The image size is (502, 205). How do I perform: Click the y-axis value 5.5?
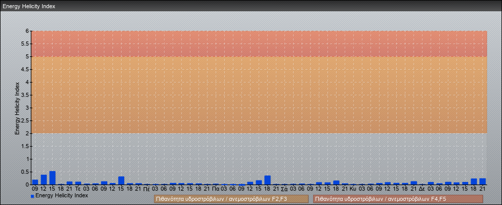pyautogui.click(x=26, y=44)
